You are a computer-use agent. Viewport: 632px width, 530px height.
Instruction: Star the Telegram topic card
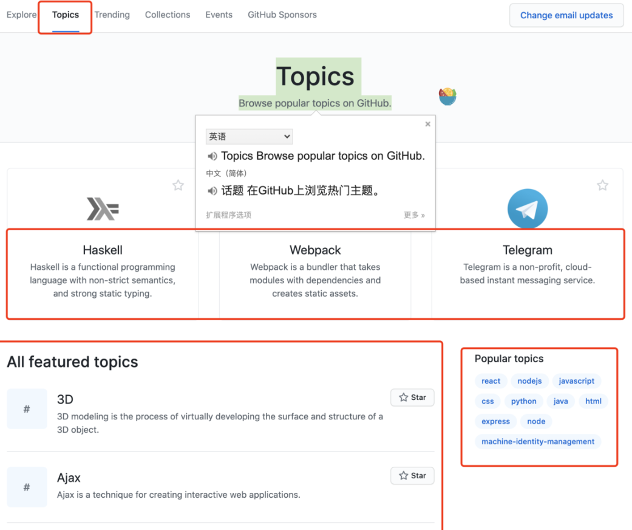tap(603, 185)
